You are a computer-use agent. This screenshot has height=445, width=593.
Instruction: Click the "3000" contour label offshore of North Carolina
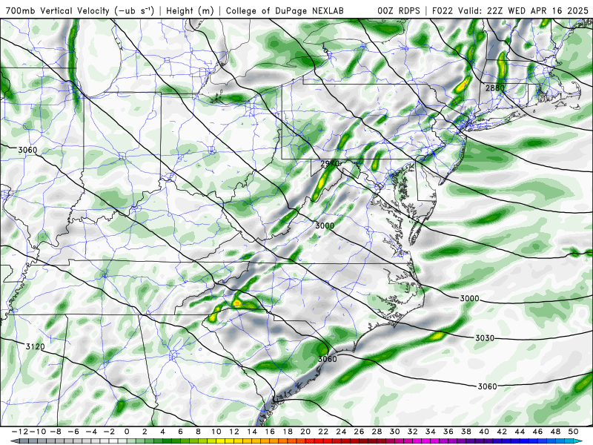point(469,298)
